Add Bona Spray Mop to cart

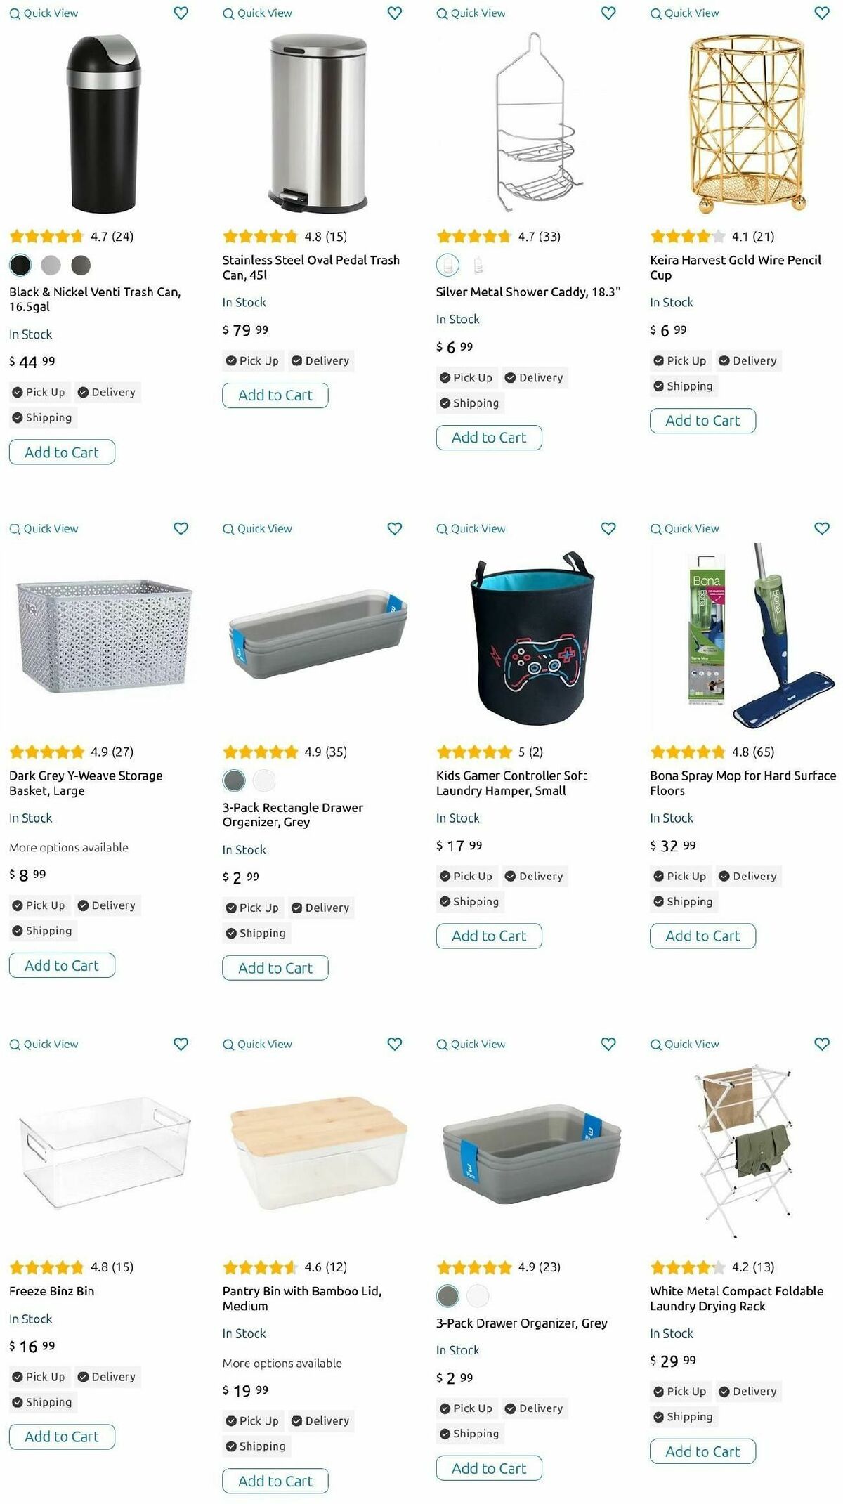[702, 936]
